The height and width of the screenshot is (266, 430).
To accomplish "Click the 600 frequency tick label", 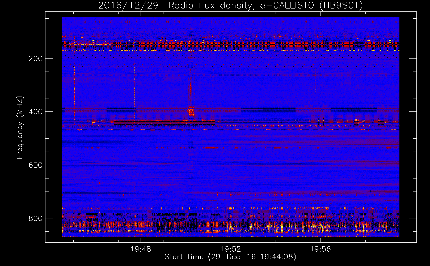I will coord(36,165).
